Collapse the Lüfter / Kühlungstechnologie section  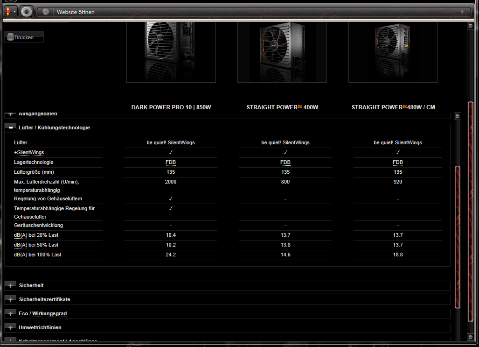11,127
